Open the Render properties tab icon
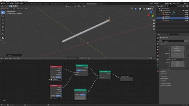This screenshot has width=189, height=106. click(x=158, y=41)
